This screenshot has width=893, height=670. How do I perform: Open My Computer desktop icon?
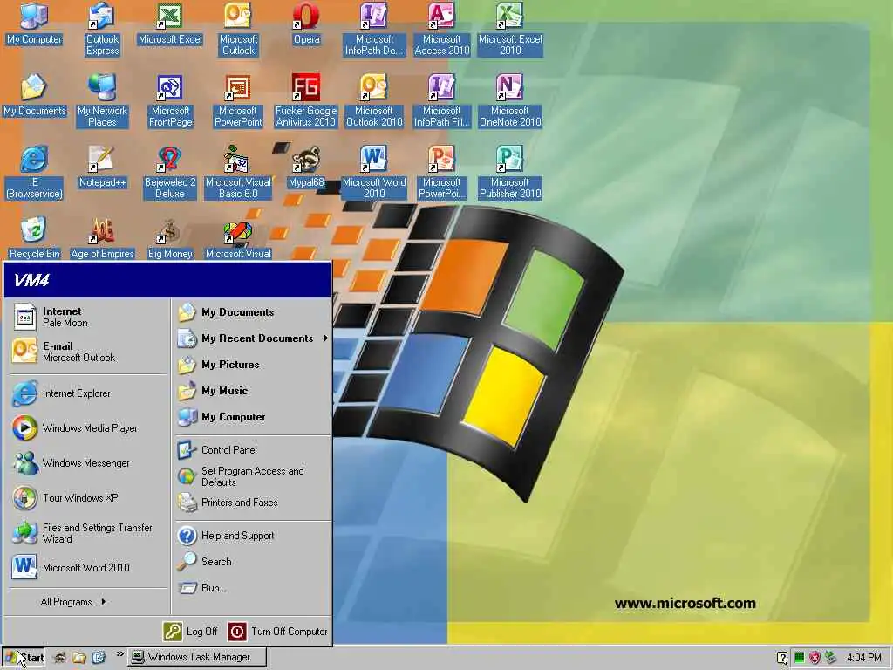click(x=34, y=24)
